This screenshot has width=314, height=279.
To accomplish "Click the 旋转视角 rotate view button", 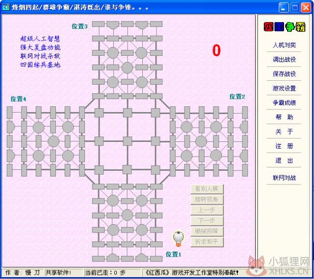I will tap(207, 200).
